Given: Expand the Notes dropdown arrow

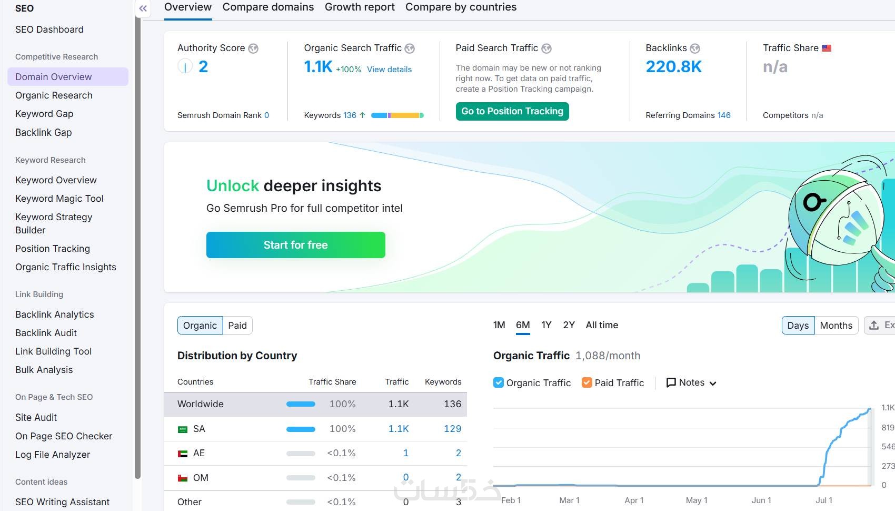Looking at the screenshot, I should (713, 383).
